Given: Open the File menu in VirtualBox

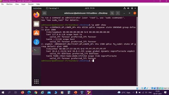Looking at the screenshot, I should [x=2, y=4].
